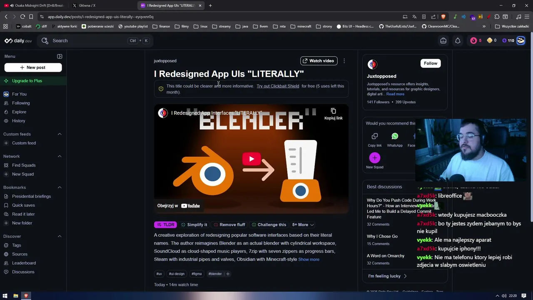Open Read it later bookmarks

coord(23,214)
